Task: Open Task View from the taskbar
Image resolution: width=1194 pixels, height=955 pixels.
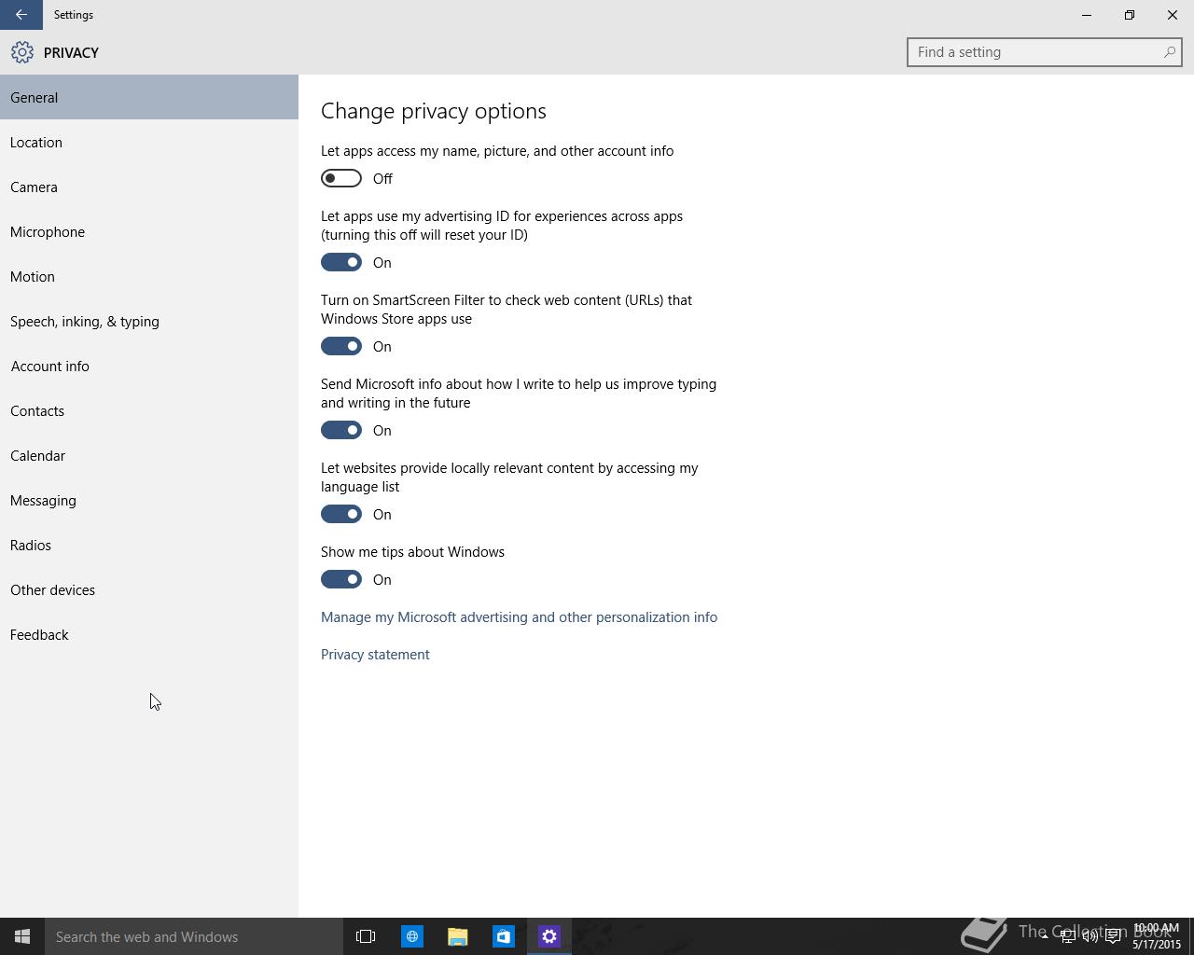Action: [x=366, y=936]
